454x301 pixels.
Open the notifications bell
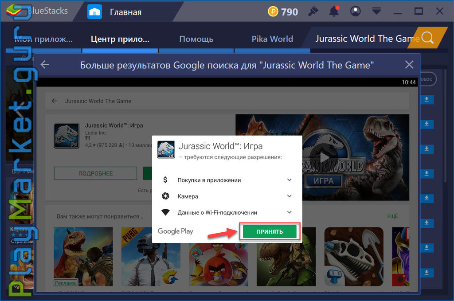point(334,12)
